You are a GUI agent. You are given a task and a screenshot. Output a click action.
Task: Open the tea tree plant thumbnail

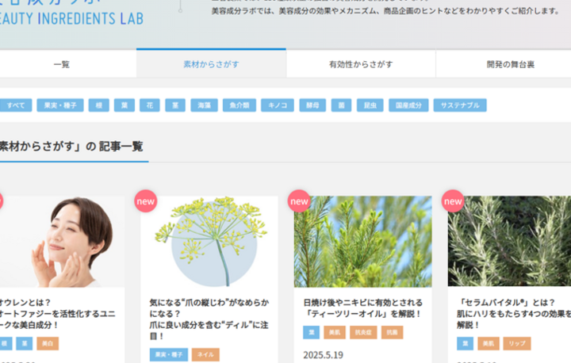362,242
